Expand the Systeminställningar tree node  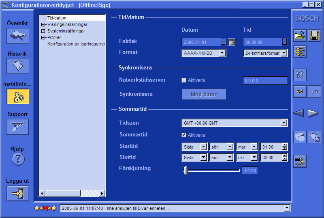point(43,31)
